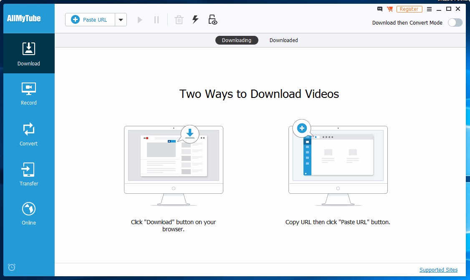
Task: Switch to the Downloaded tab
Action: 283,40
